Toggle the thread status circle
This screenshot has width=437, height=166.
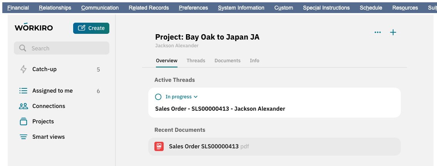tap(158, 97)
